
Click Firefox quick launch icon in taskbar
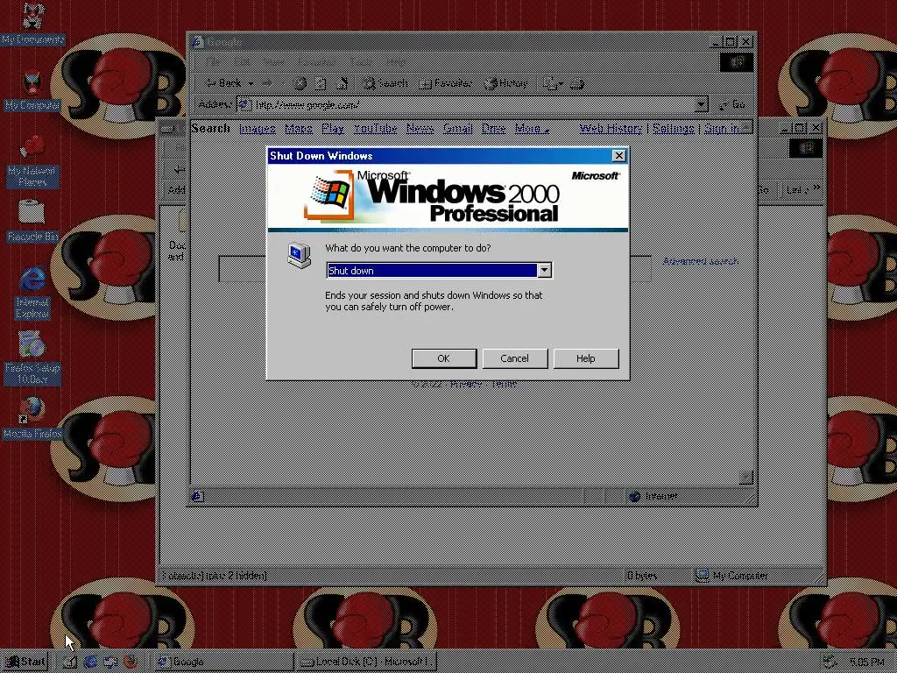pos(131,662)
